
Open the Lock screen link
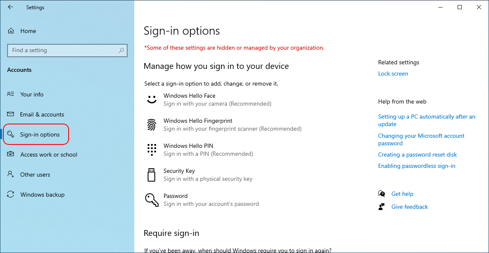393,73
